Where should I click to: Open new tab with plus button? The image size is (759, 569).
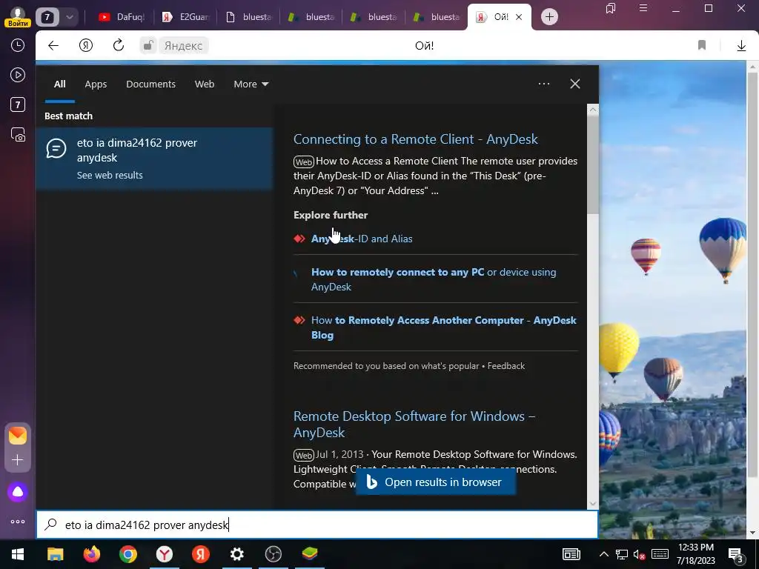point(549,17)
